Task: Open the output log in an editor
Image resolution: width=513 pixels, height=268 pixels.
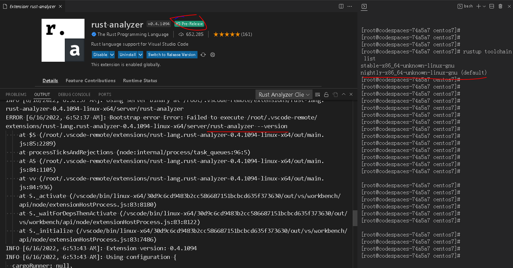Action: (335, 94)
